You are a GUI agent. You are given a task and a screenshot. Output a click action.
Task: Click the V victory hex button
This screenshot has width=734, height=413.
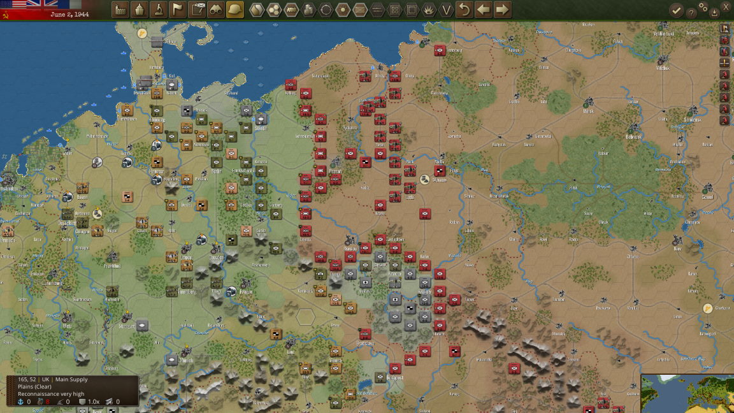point(446,10)
